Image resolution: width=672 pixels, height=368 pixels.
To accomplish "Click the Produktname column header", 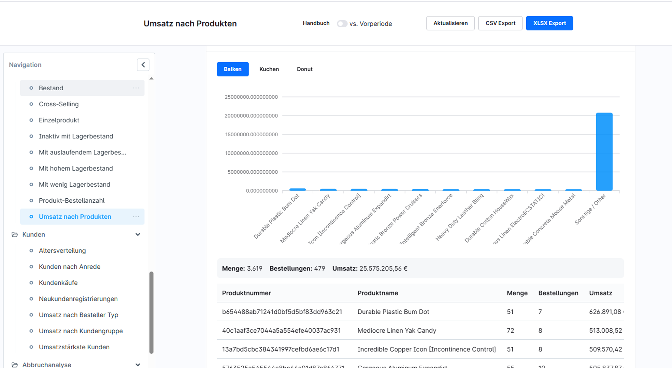I will click(378, 293).
